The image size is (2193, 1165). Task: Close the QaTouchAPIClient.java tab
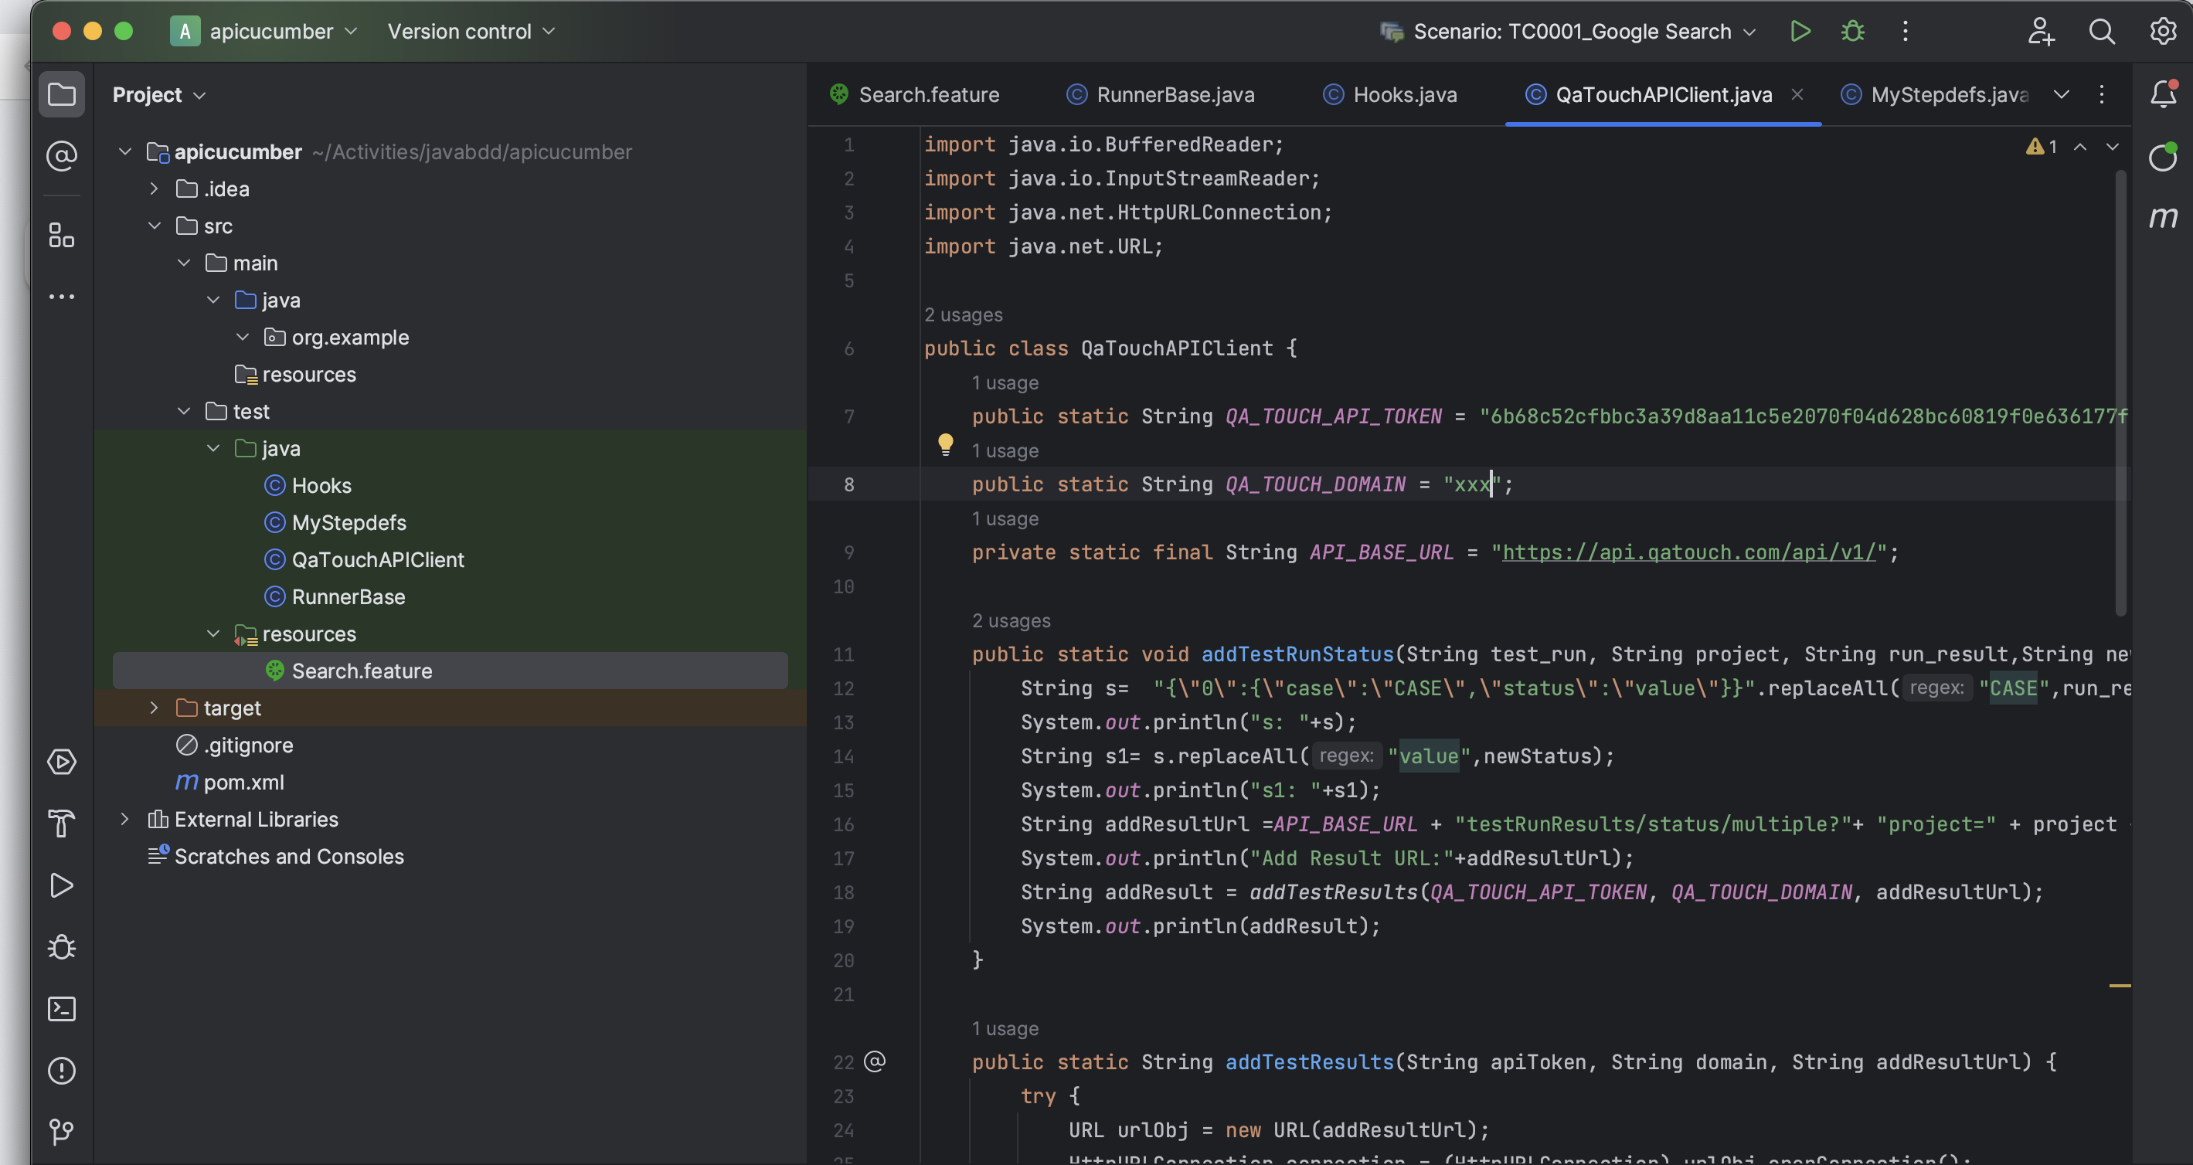pos(1797,94)
